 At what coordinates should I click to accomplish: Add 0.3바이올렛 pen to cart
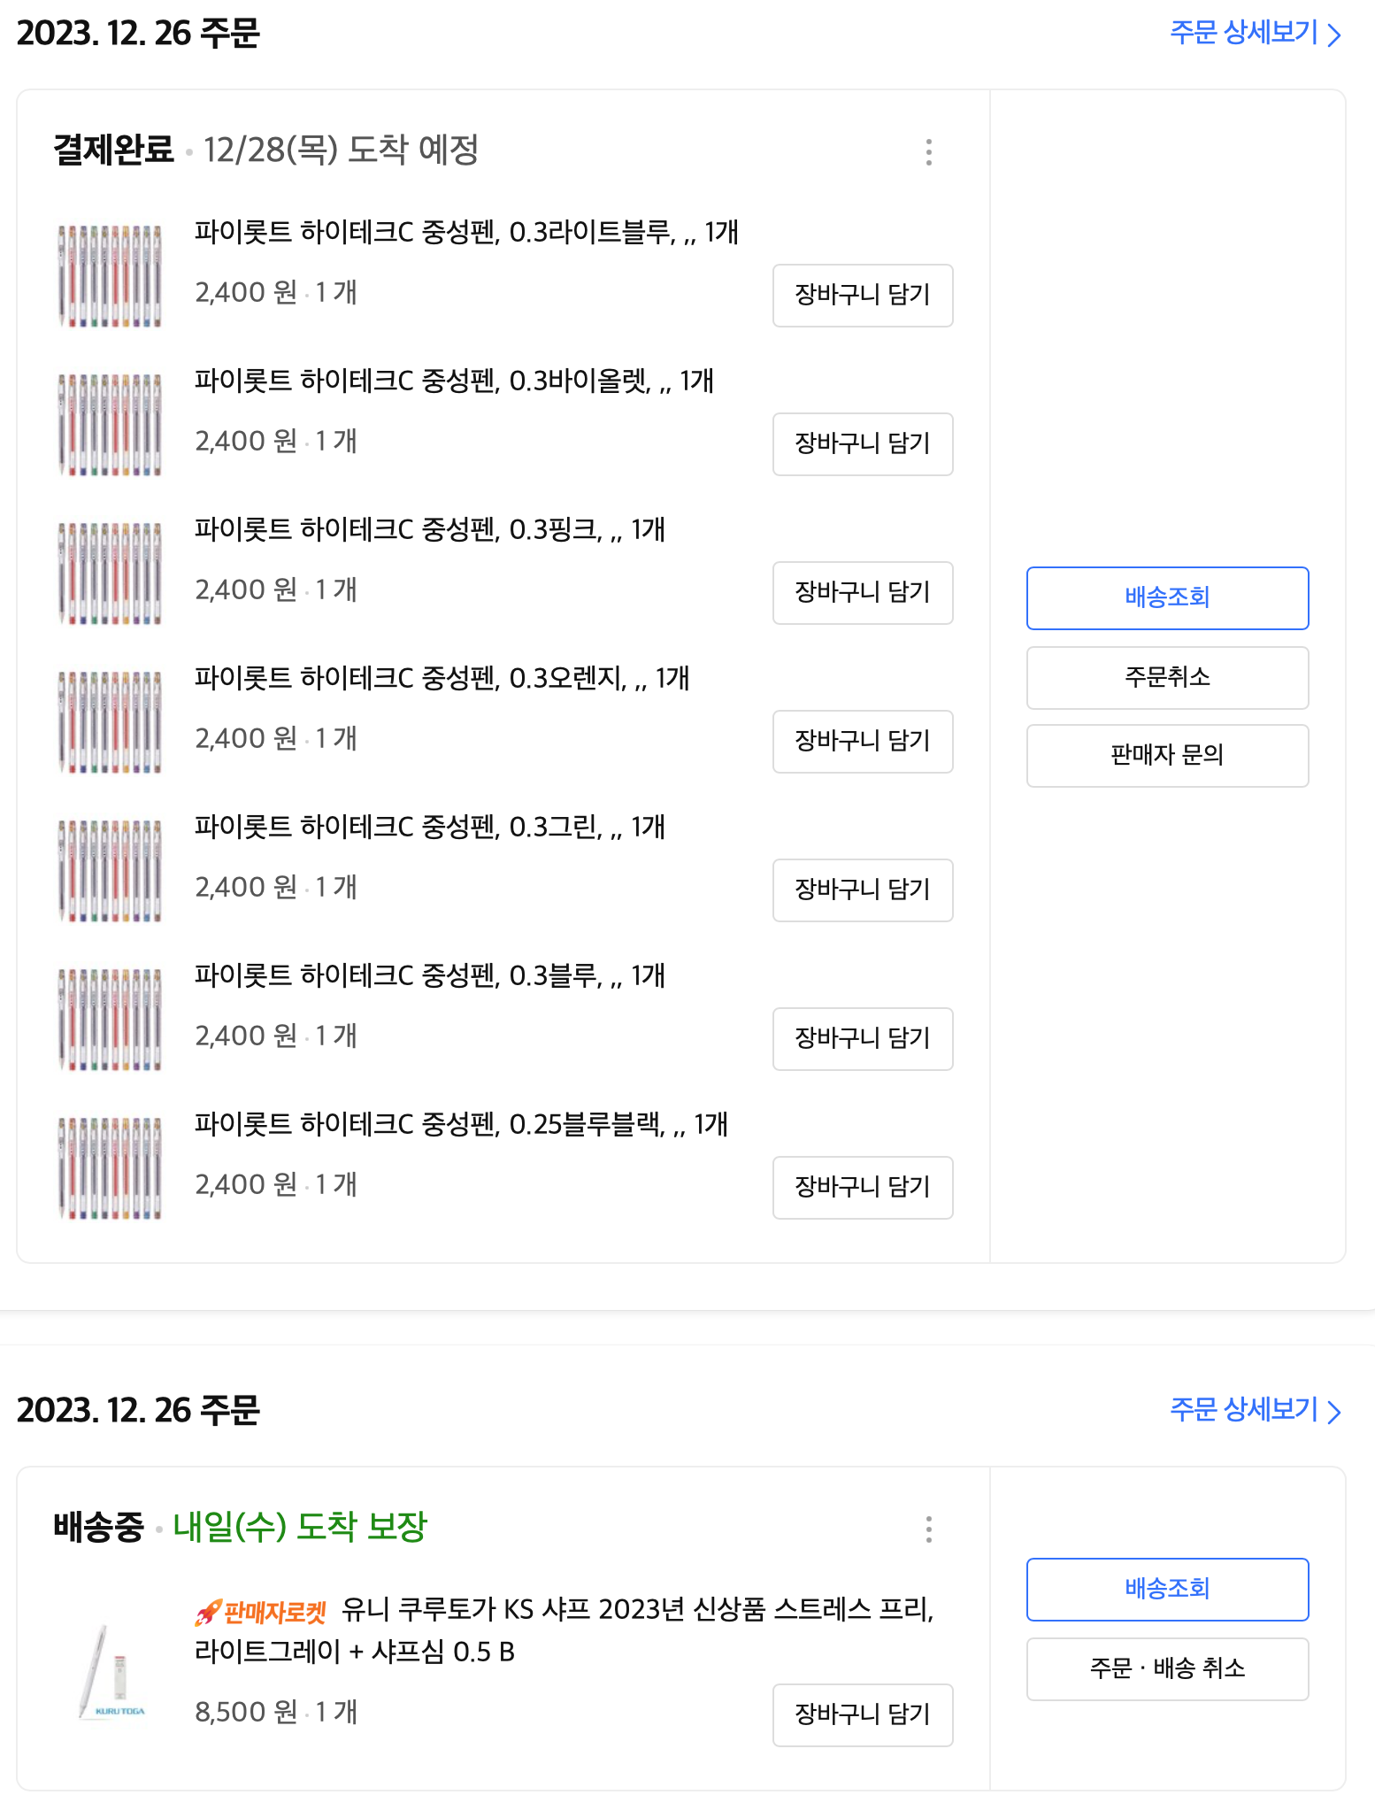863,444
